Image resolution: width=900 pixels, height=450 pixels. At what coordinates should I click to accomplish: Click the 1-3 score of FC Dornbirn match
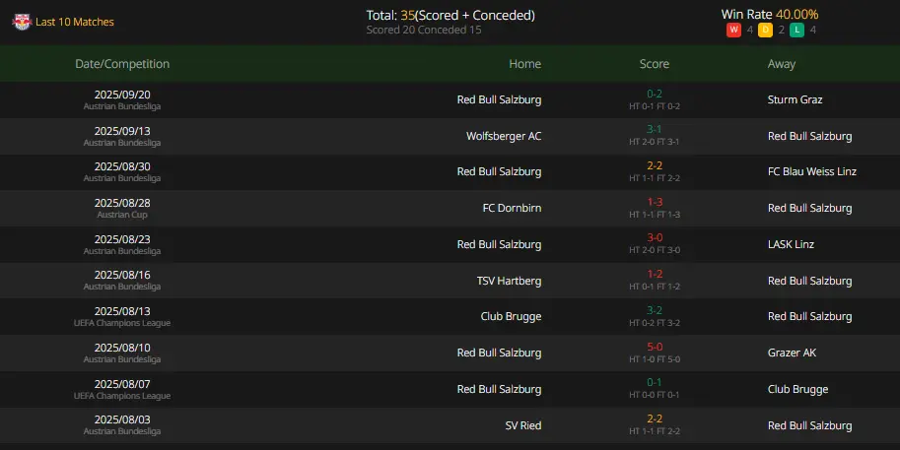(x=655, y=202)
